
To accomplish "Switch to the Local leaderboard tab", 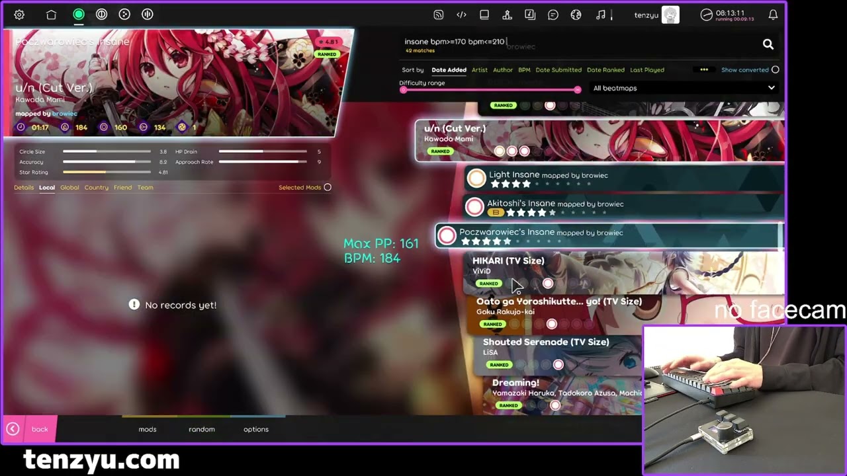I will [x=47, y=187].
